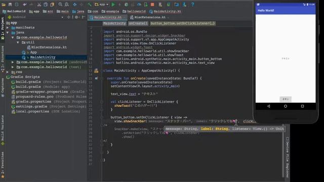Click the red Stop square icon
Image resolution: width=324 pixels, height=182 pixels.
(x=152, y=5)
